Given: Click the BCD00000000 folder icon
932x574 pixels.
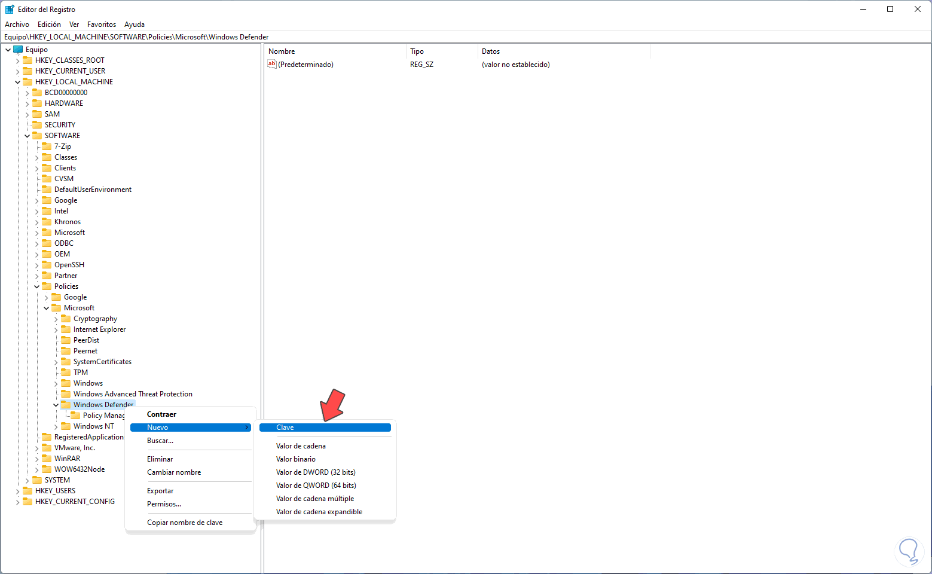Looking at the screenshot, I should pyautogui.click(x=37, y=93).
